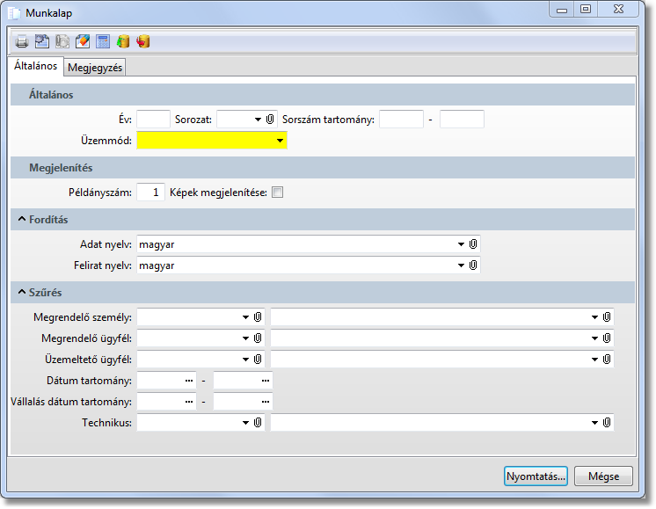Close the Munkalap window

pyautogui.click(x=618, y=9)
